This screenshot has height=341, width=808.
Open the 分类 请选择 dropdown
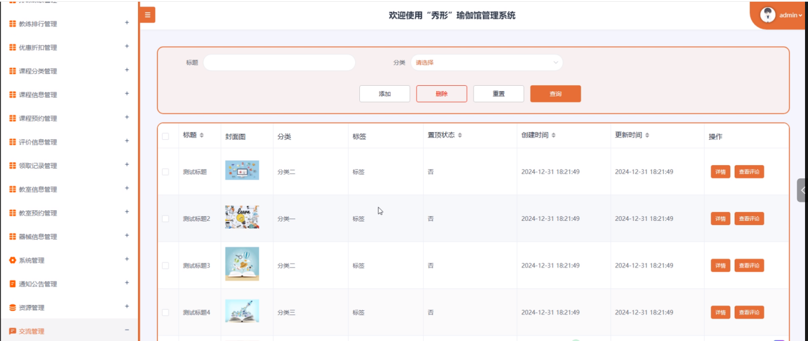click(487, 62)
